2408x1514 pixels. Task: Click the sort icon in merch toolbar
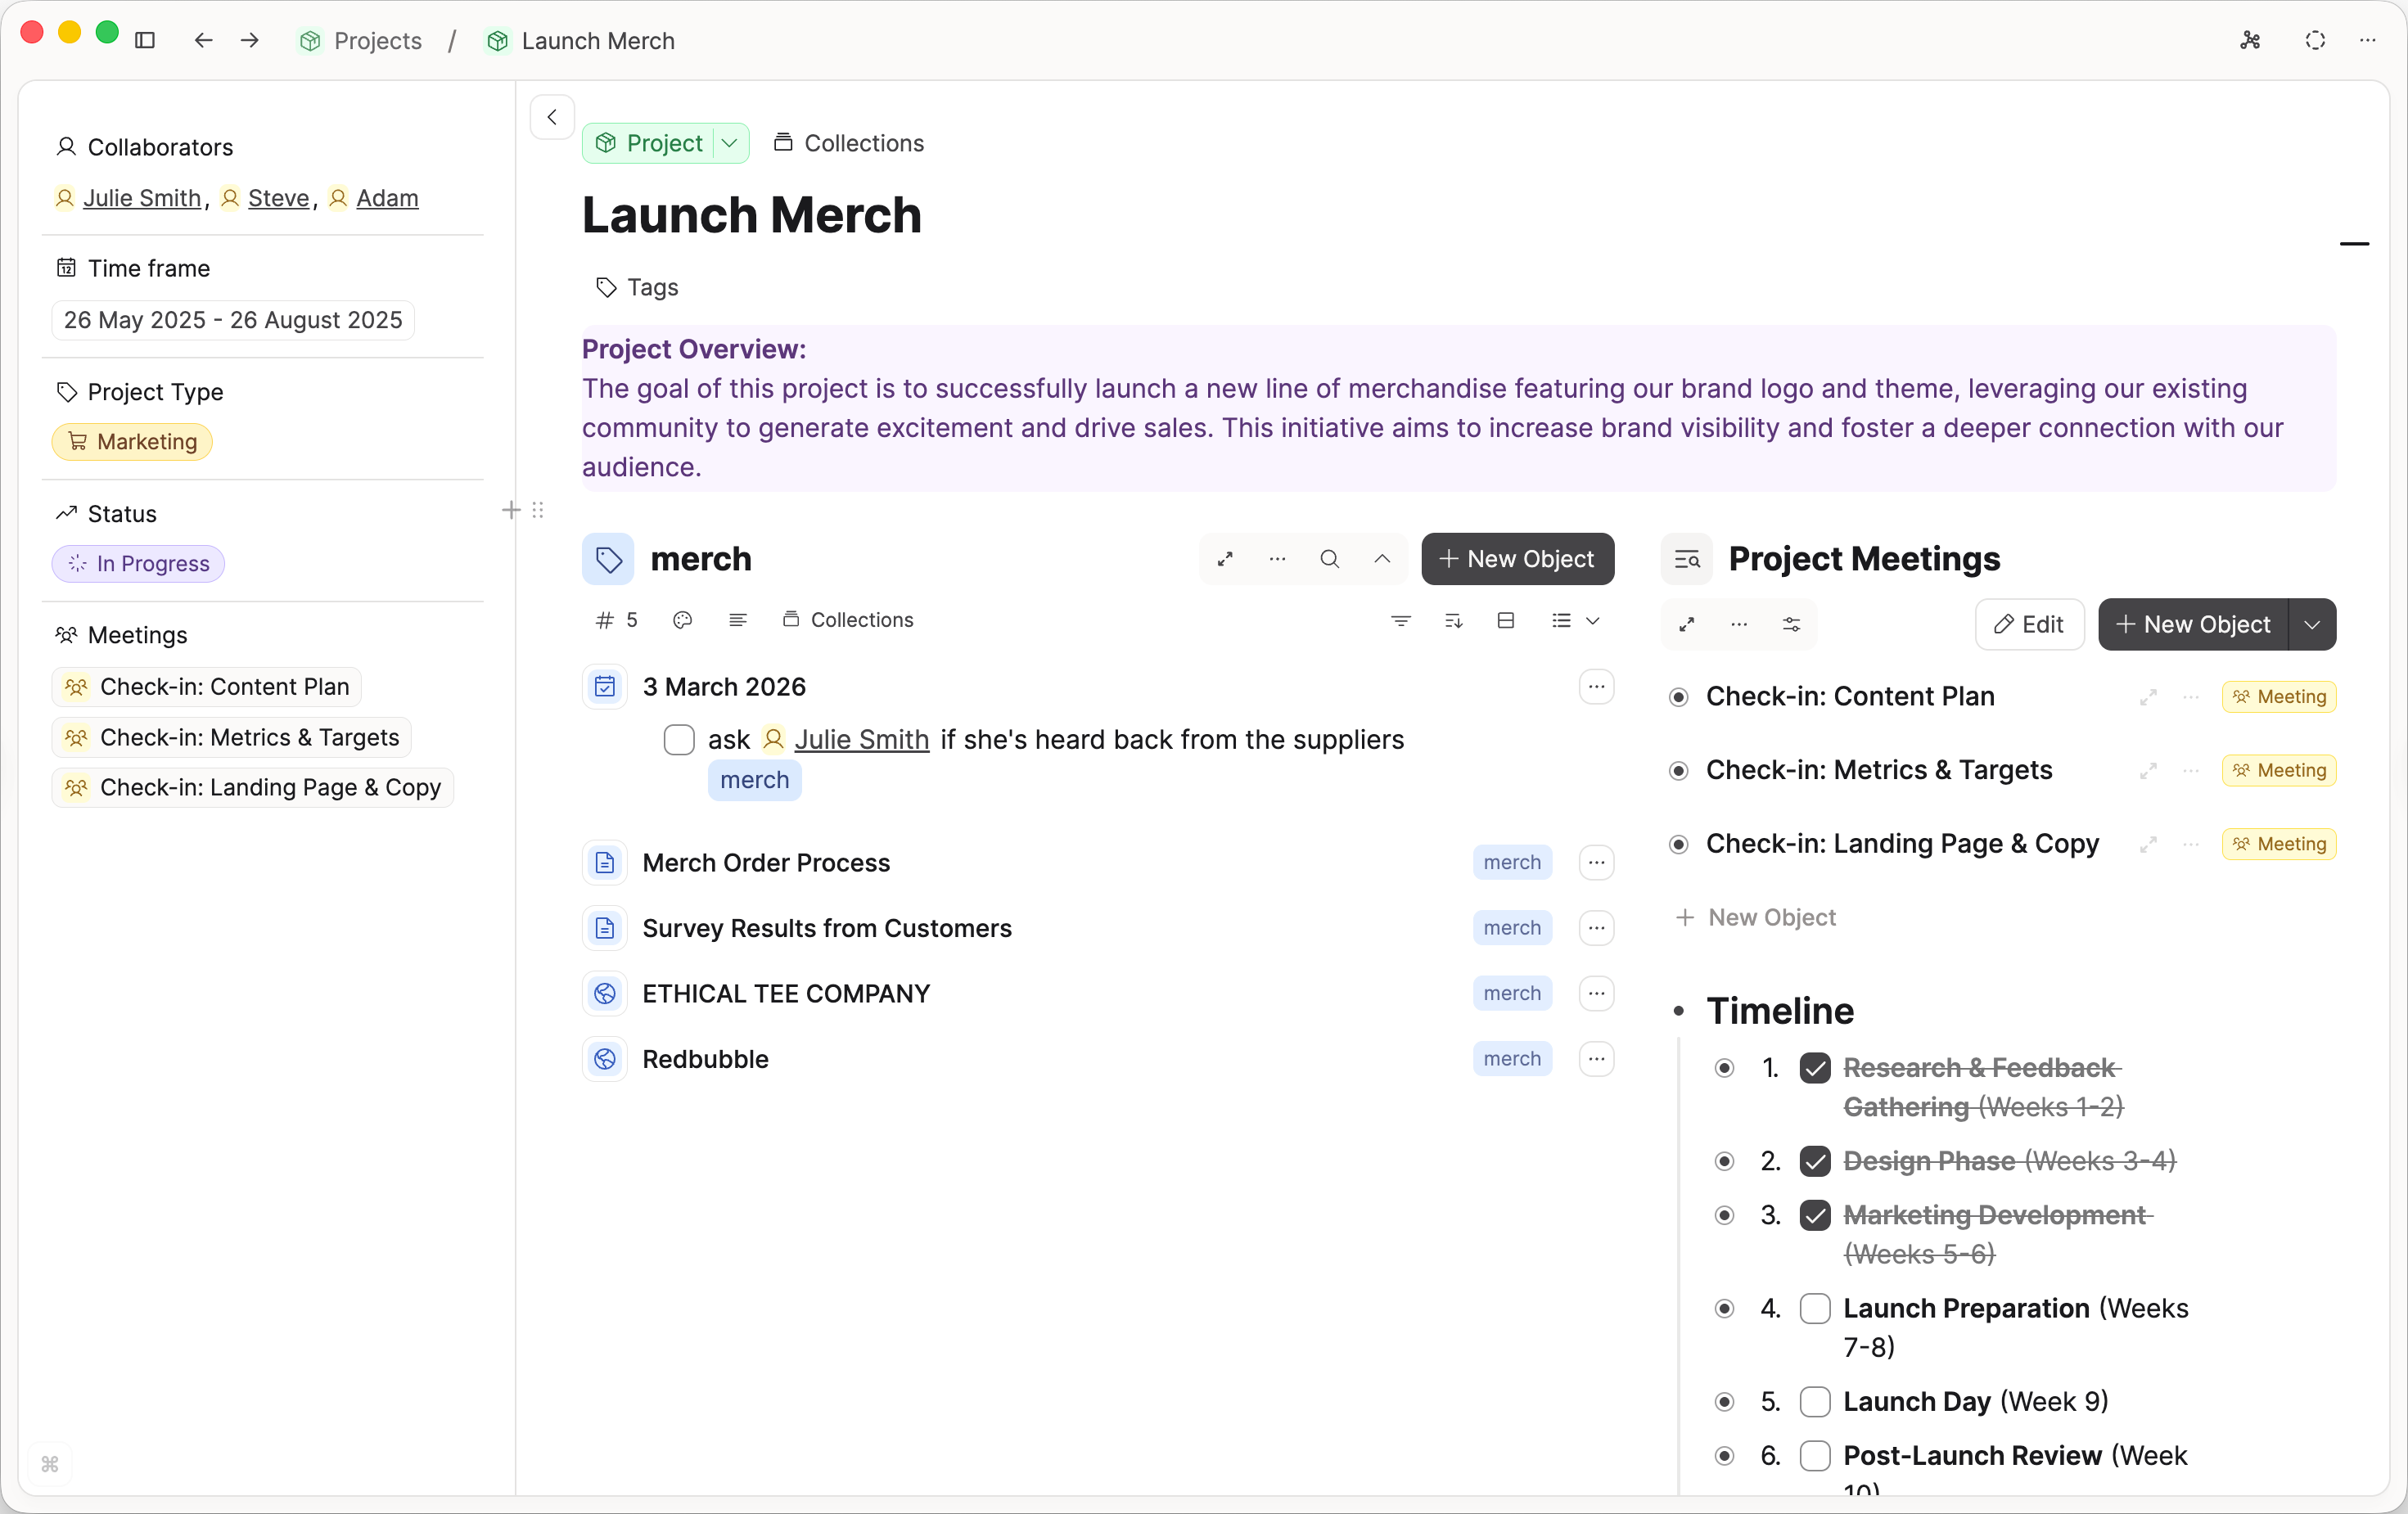pyautogui.click(x=1453, y=620)
